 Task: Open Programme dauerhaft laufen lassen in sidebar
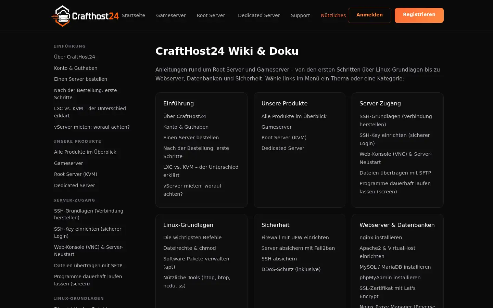pyautogui.click(x=88, y=280)
